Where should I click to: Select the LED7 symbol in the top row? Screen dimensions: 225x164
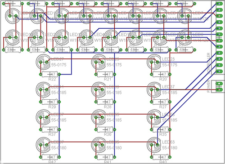(185, 16)
